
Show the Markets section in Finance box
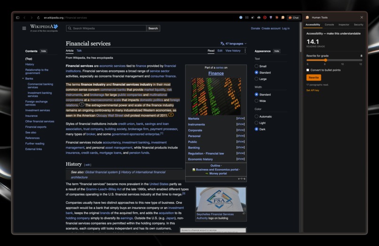tap(240, 118)
